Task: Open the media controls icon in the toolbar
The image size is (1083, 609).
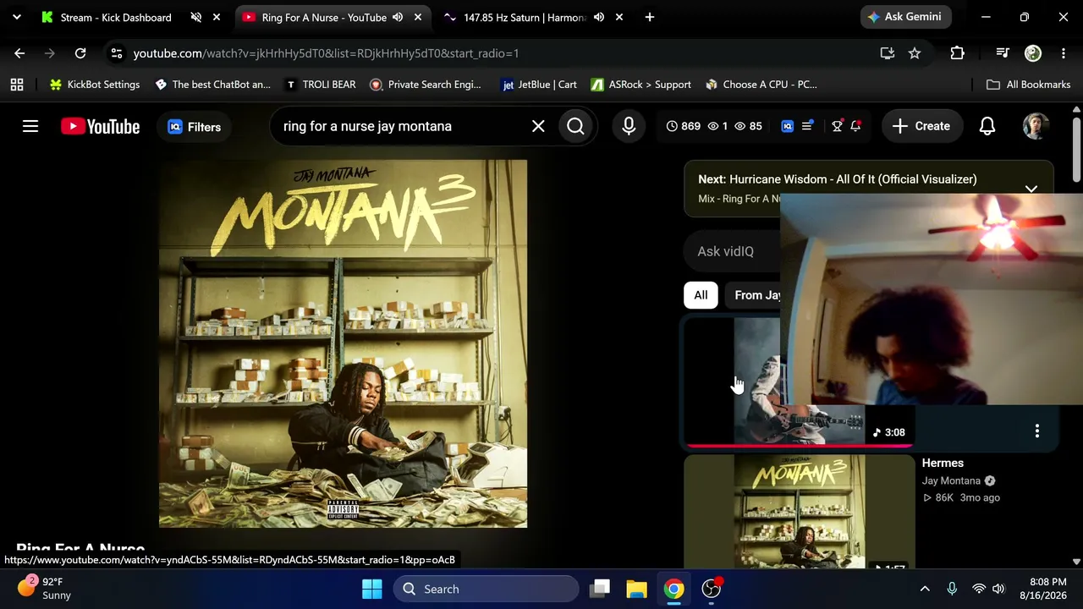Action: point(1003,53)
